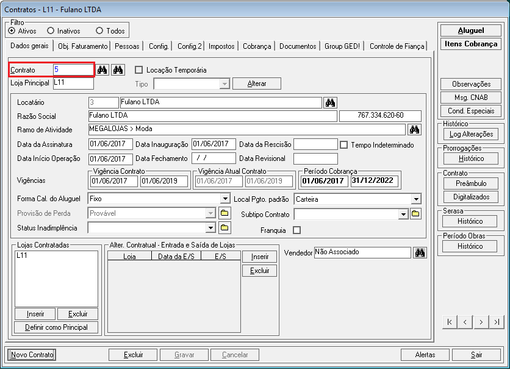This screenshot has height=370, width=510.
Task: Toggle the Franquia checkbox
Action: [x=296, y=230]
